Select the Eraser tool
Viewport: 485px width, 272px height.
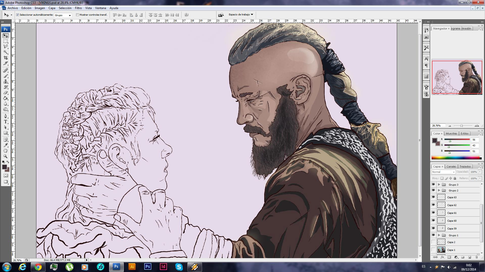(x=6, y=93)
